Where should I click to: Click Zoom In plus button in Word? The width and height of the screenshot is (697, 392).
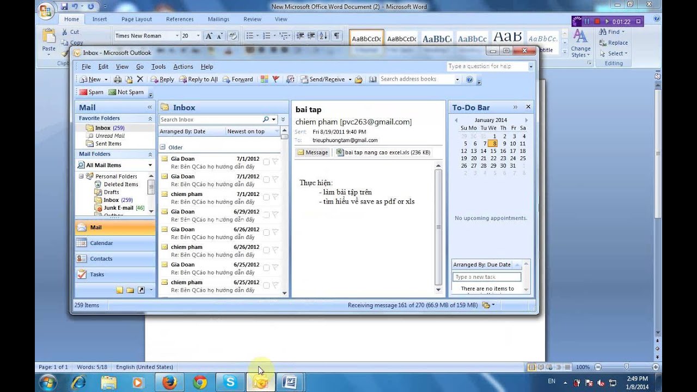click(x=656, y=367)
